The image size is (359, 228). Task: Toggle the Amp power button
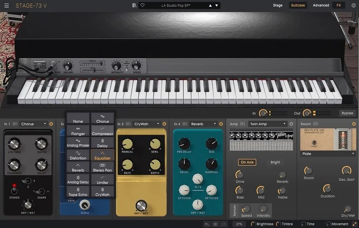tap(291, 124)
